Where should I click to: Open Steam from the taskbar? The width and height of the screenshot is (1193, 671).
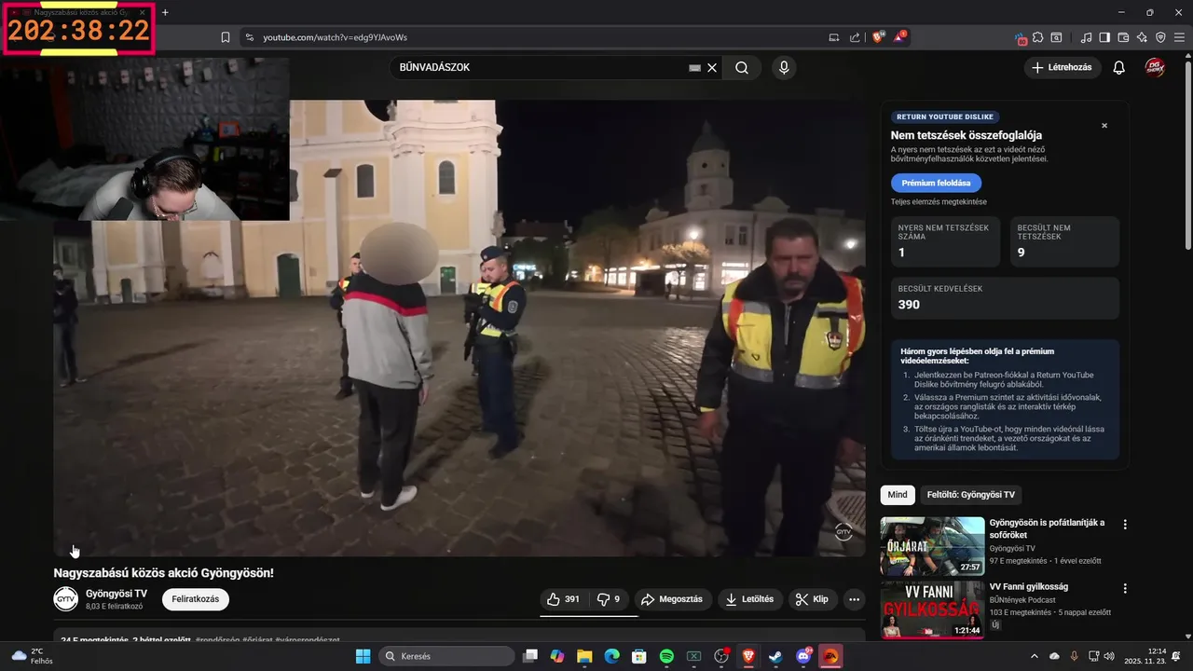click(775, 656)
